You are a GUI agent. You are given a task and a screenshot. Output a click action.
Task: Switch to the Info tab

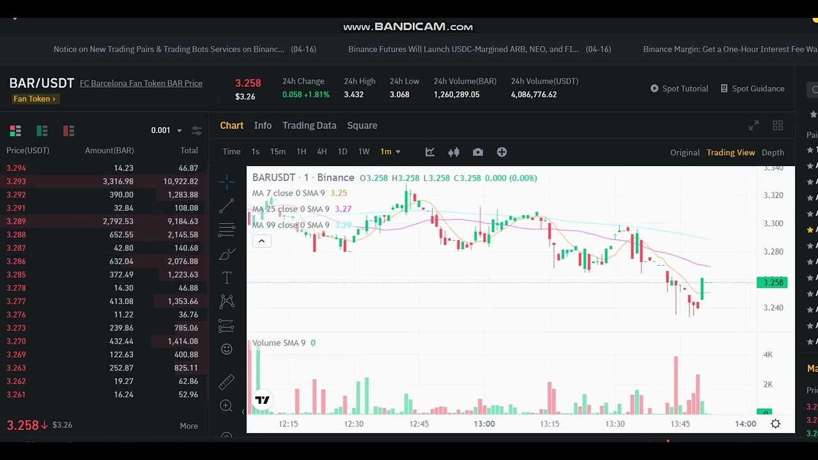[263, 126]
